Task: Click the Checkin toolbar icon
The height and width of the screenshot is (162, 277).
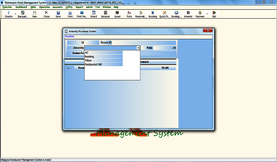Action: (x=9, y=14)
